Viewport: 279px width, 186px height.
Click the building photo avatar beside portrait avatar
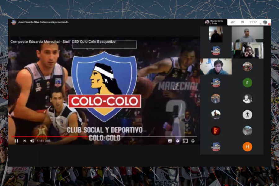[216, 99]
